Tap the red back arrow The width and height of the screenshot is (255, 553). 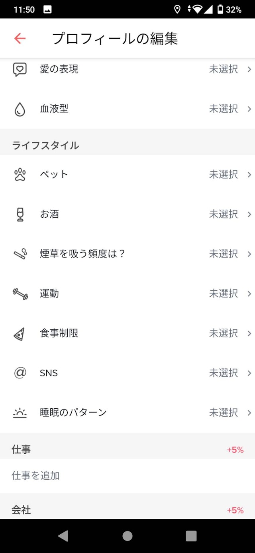pyautogui.click(x=20, y=38)
